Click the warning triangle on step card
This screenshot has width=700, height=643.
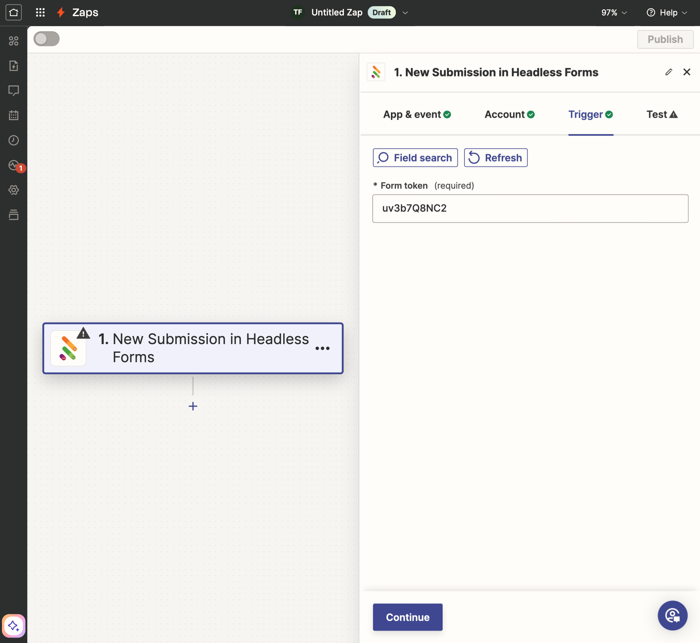(83, 333)
